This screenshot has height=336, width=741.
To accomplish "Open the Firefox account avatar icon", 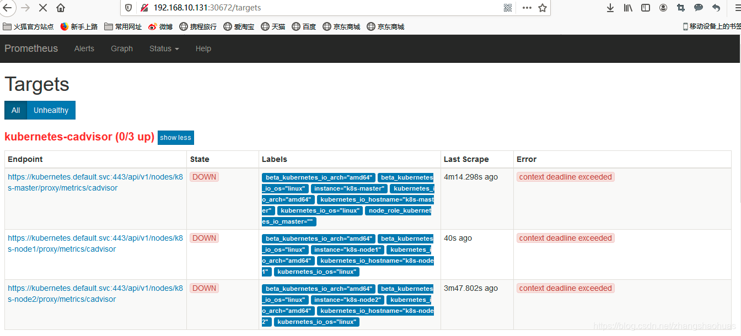I will coord(663,8).
